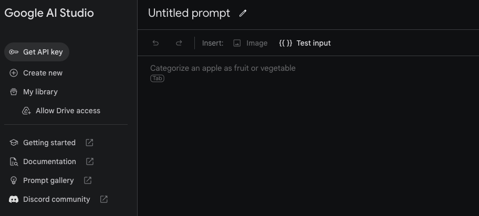This screenshot has width=479, height=216.
Task: Click the pencil icon to rename prompt
Action: pyautogui.click(x=243, y=14)
